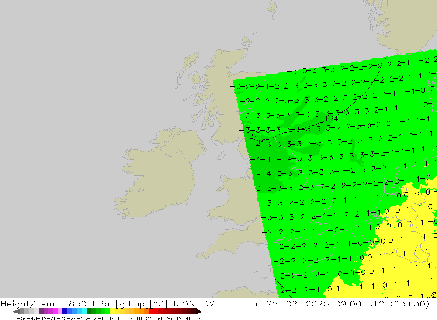The width and height of the screenshot is (437, 320).
Task: Click the '30' value right of the '24' legend label
Action: click(x=159, y=318)
